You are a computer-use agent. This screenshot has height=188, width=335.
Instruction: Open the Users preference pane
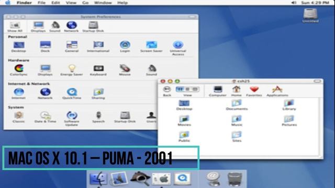(x=151, y=117)
